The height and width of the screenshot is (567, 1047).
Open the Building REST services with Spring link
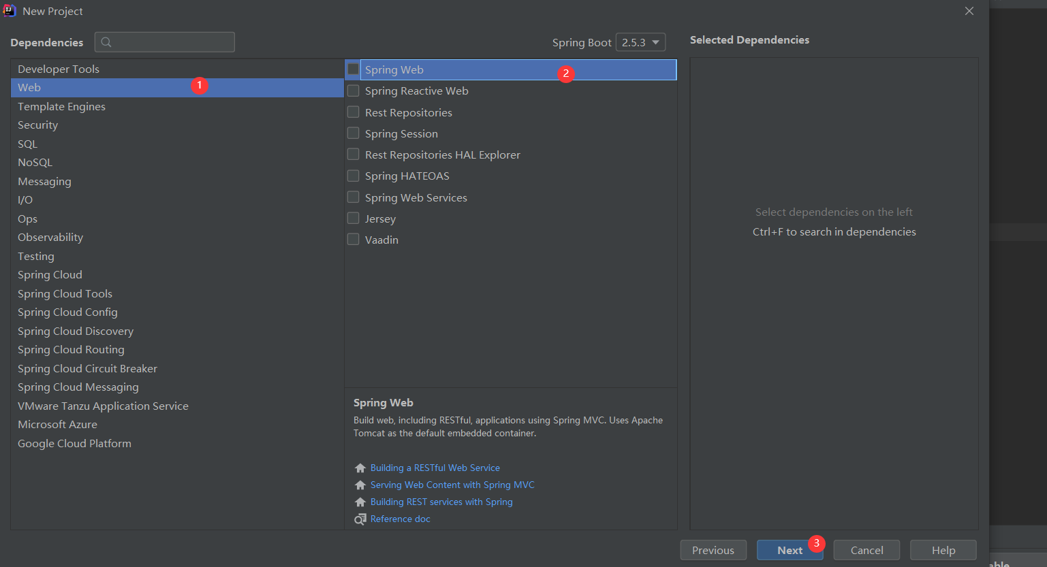[441, 502]
